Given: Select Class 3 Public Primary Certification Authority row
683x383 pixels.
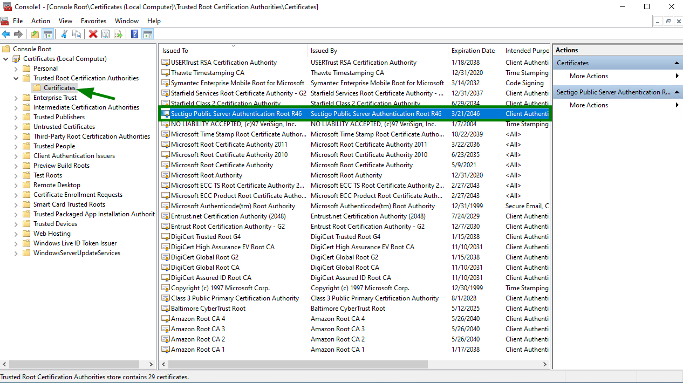Looking at the screenshot, I should [354, 298].
